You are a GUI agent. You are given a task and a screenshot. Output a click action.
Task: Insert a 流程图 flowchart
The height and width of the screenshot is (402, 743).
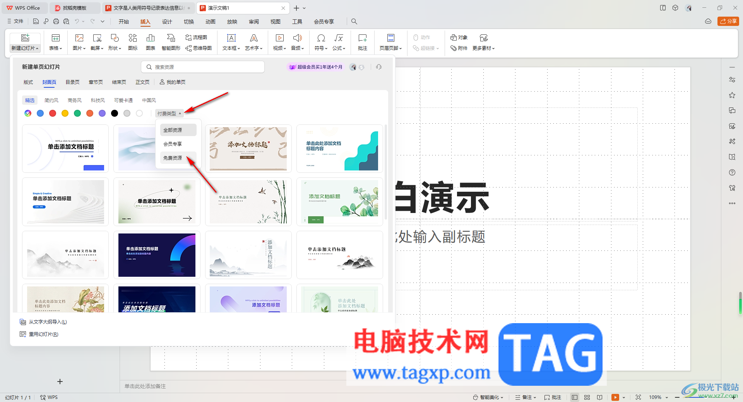click(196, 37)
